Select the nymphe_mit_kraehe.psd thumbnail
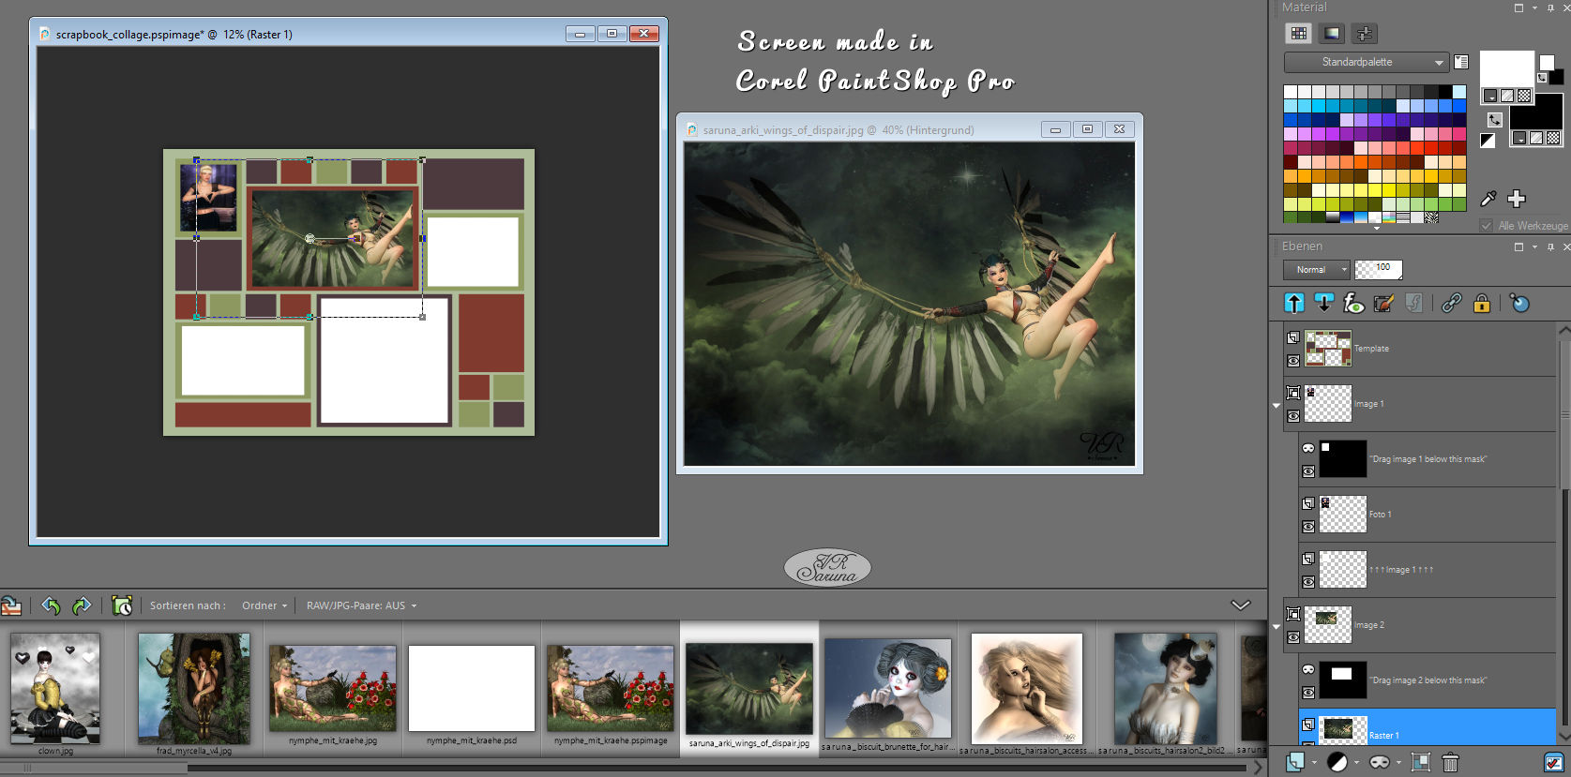Image resolution: width=1571 pixels, height=777 pixels. [x=472, y=688]
